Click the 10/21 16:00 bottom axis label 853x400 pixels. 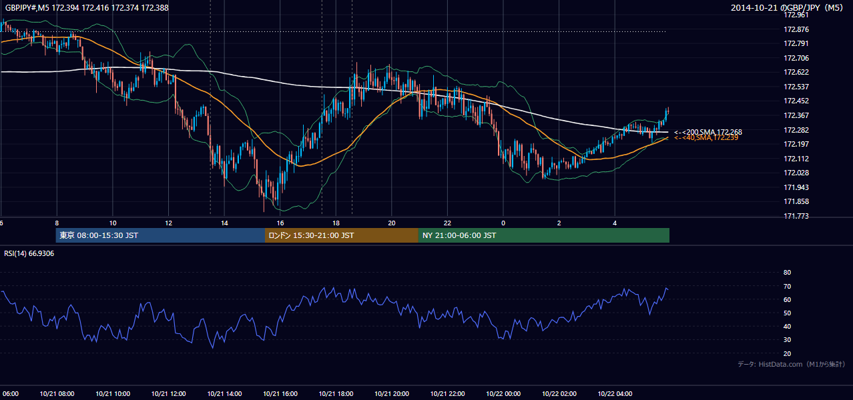click(280, 393)
